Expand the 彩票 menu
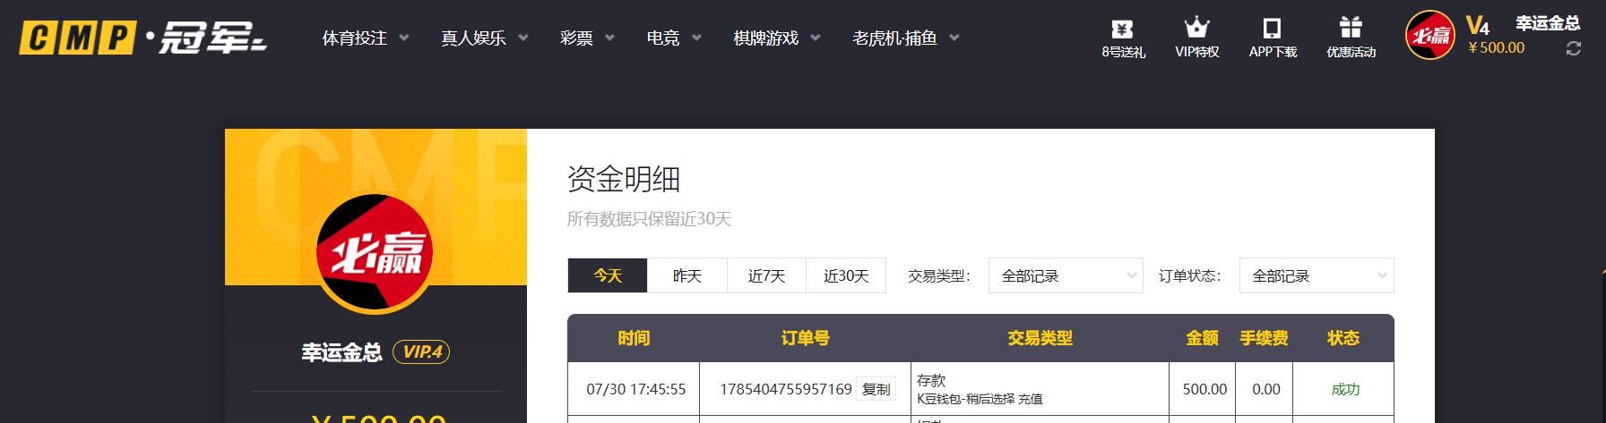This screenshot has height=423, width=1606. [588, 38]
